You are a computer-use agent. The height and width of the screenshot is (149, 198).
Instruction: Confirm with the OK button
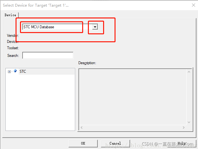[x=83, y=143]
